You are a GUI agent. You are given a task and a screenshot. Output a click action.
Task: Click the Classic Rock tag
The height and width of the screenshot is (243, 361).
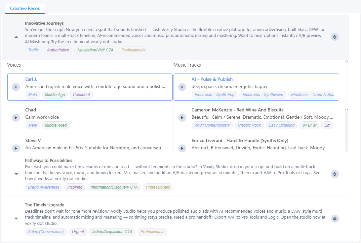tap(249, 125)
